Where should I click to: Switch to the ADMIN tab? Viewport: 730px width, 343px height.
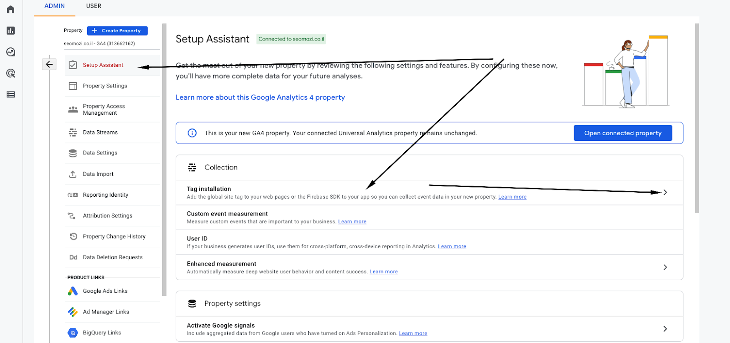pos(55,6)
